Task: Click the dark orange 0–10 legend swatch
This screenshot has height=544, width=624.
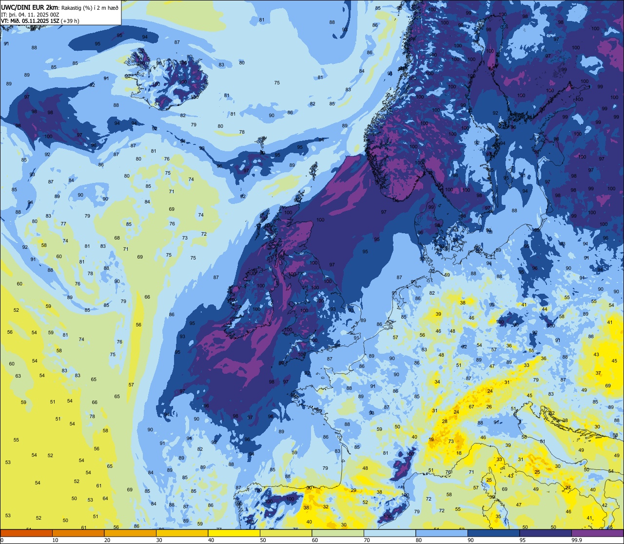Action: pos(26,533)
